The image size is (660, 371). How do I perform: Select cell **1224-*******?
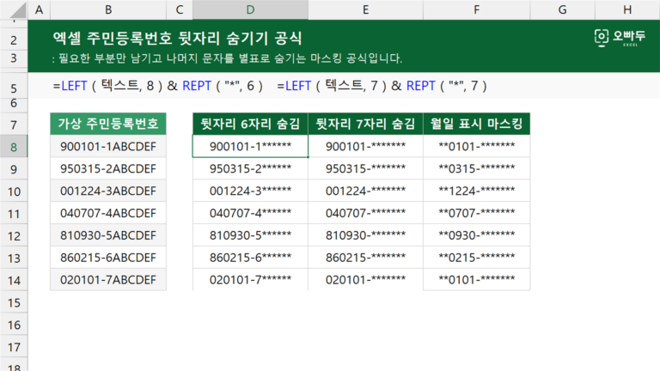[476, 191]
